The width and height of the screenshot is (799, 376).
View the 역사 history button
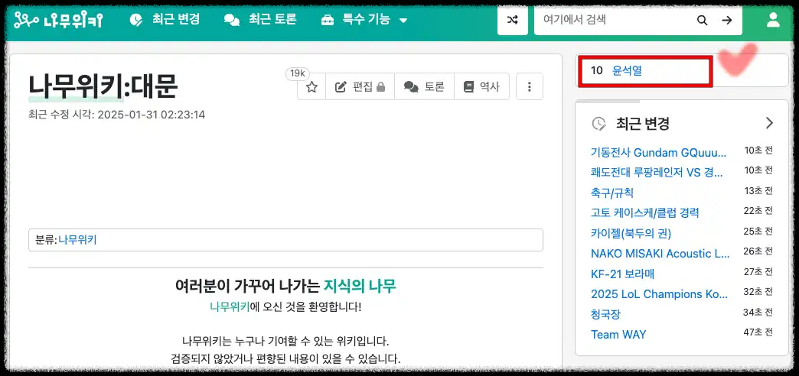[481, 87]
